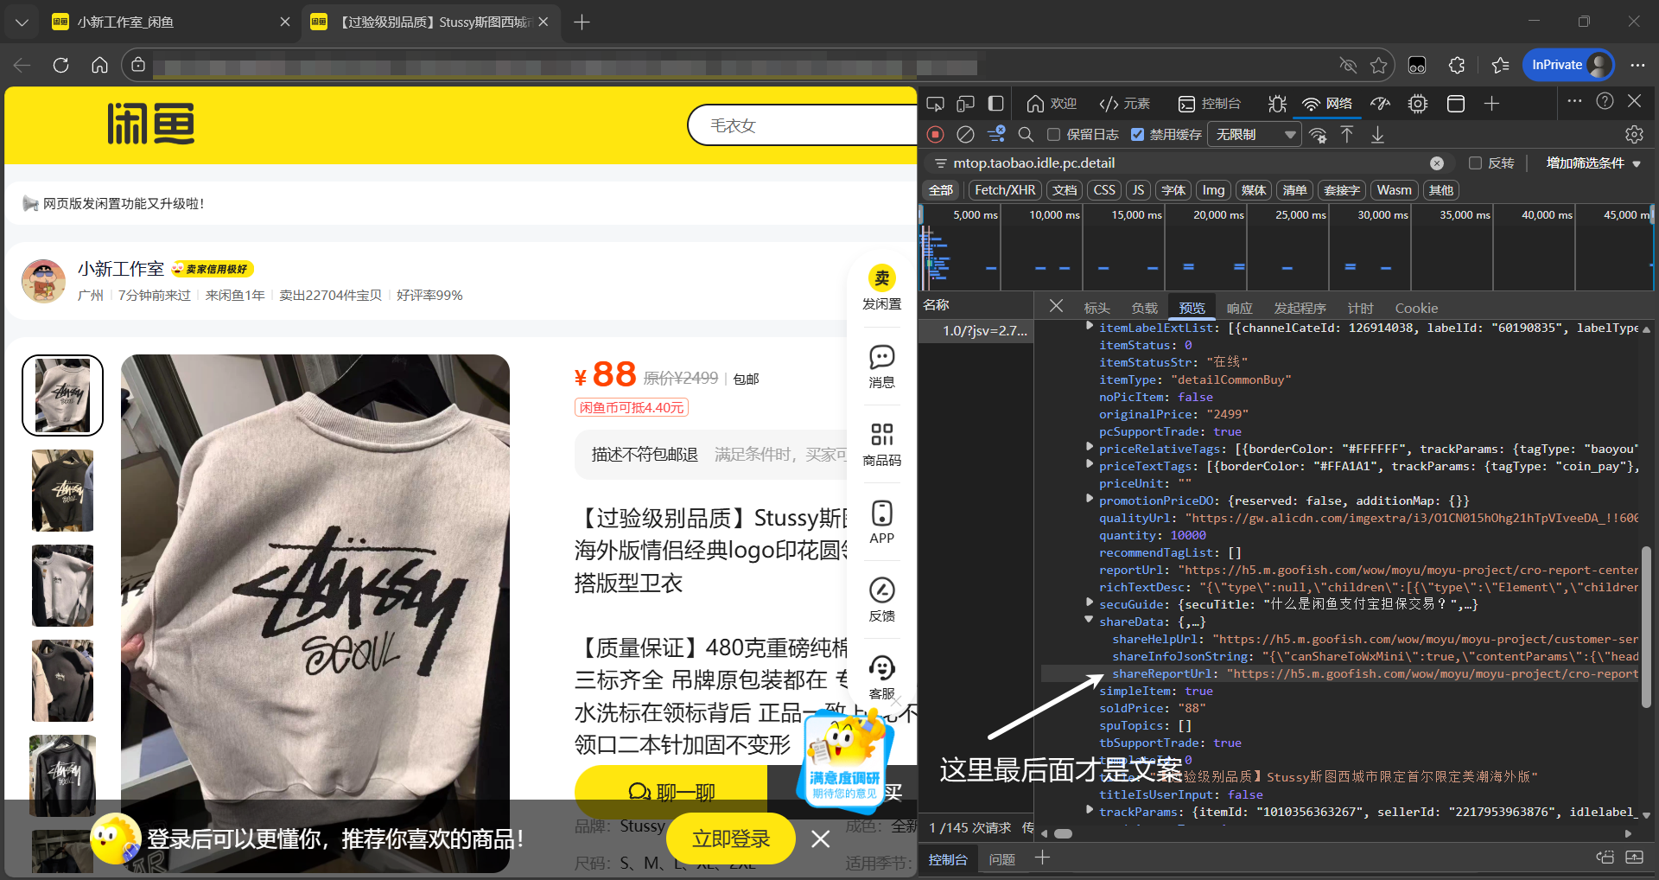Clear network log using the block icon
The height and width of the screenshot is (880, 1659).
[965, 134]
